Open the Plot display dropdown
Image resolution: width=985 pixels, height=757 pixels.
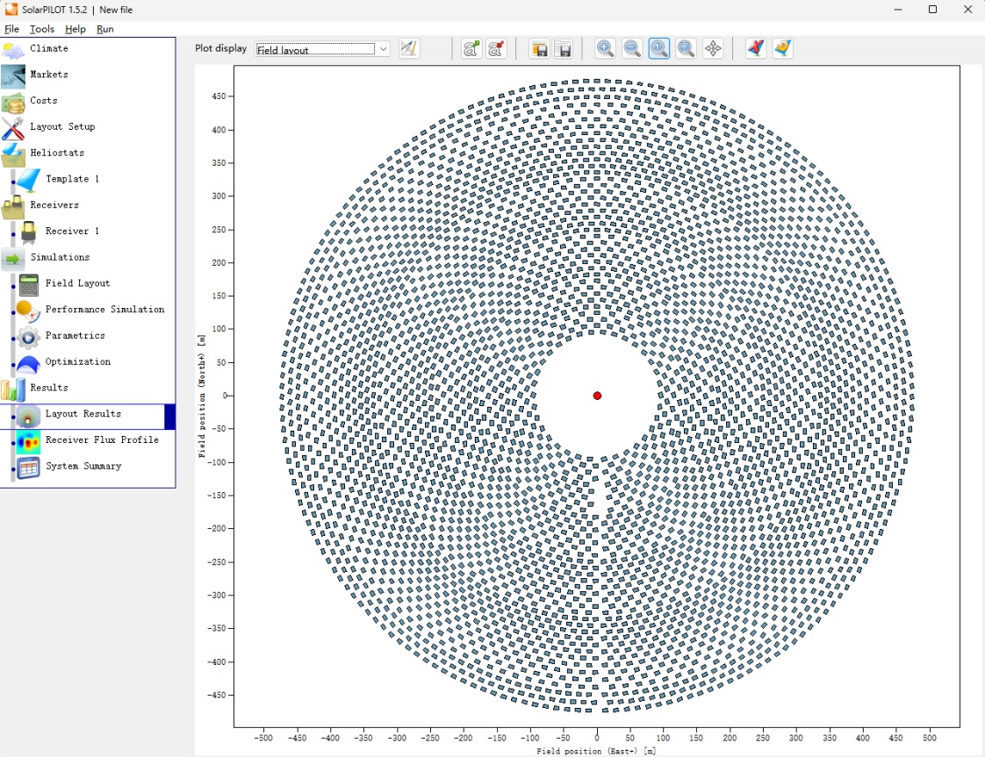pyautogui.click(x=322, y=50)
